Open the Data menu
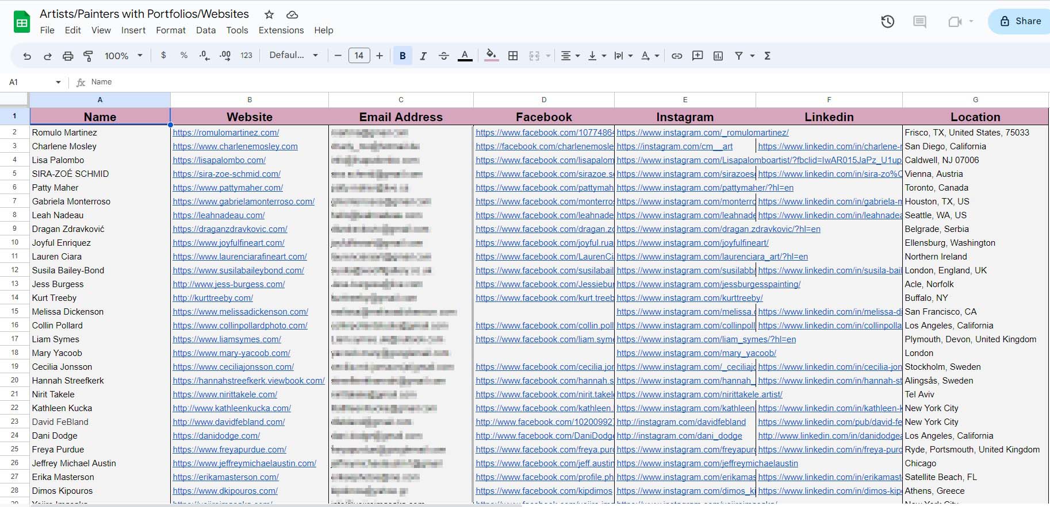Viewport: 1050px width, 507px height. tap(206, 30)
